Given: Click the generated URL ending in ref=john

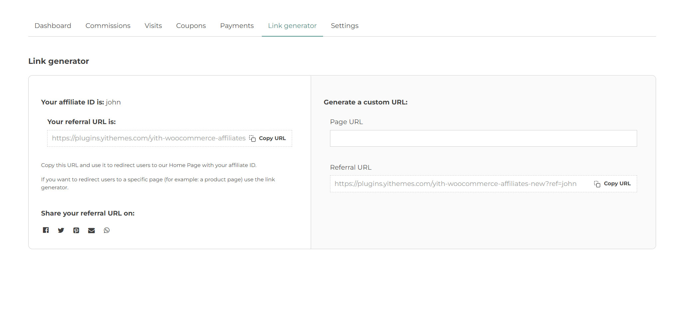Looking at the screenshot, I should coord(455,184).
